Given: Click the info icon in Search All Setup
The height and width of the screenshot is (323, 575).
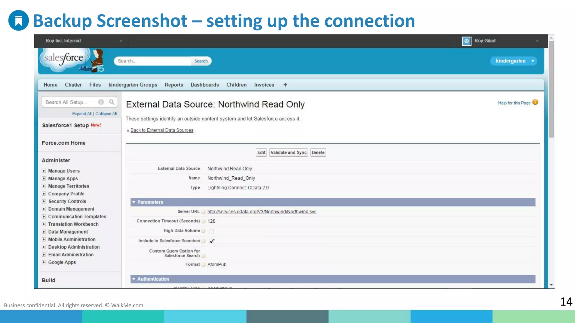Looking at the screenshot, I should pos(101,102).
